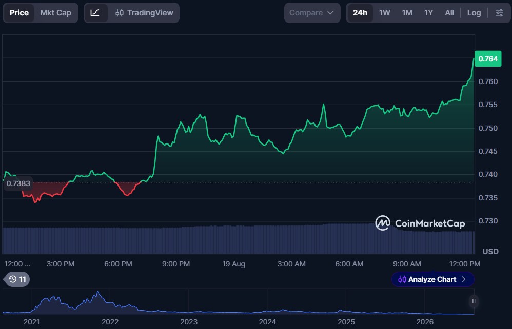Click 2025 on the overview timeline
The image size is (512, 329).
pyautogui.click(x=346, y=322)
